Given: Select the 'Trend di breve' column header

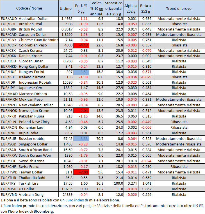Looking at the screenshot, I should [179, 8].
